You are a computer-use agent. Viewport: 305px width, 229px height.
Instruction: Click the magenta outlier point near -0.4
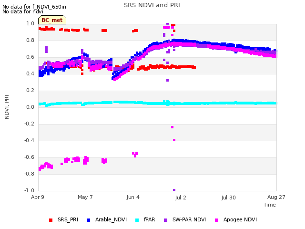(174, 140)
